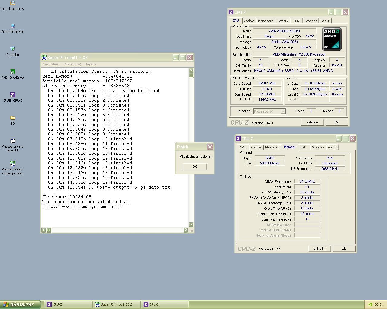Open Help(H) menu in Super PI
Screen dimensions: 387x309
click(90, 64)
